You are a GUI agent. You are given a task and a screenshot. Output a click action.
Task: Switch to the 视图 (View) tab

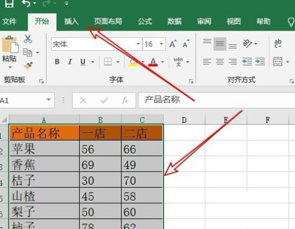[x=234, y=21]
